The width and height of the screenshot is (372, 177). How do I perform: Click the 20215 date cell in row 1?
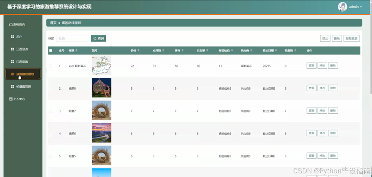(266, 66)
